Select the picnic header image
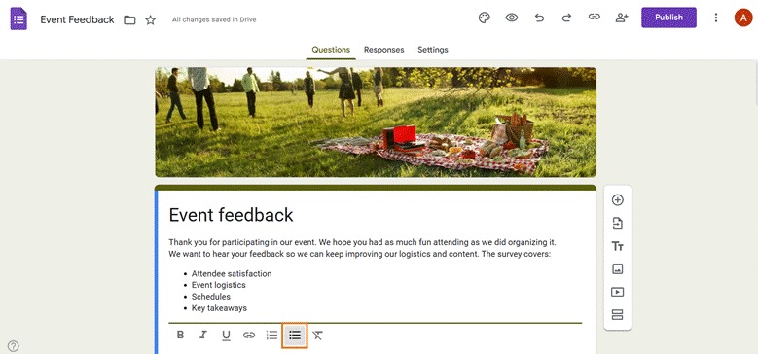The width and height of the screenshot is (758, 354). click(376, 123)
